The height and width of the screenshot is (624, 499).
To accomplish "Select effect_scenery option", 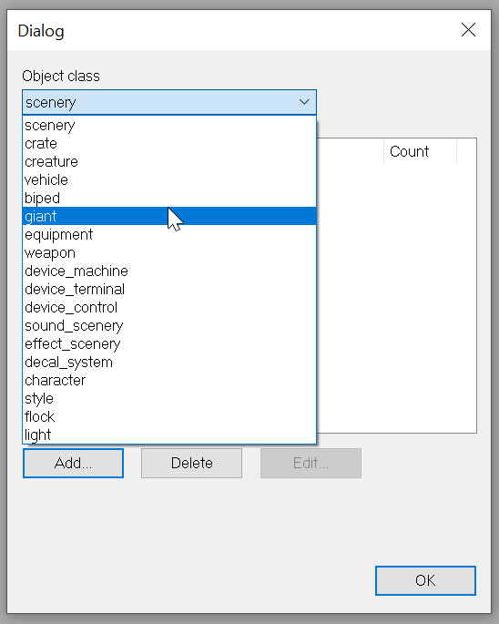I will coord(169,343).
